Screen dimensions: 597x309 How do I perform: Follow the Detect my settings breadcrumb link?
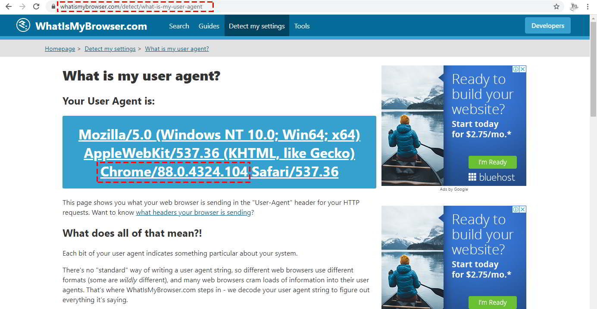(110, 49)
